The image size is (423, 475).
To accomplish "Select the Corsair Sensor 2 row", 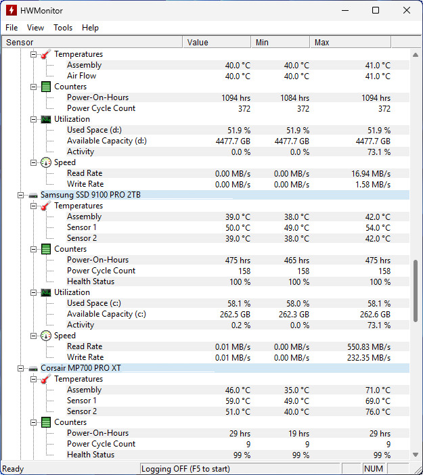I will click(x=238, y=411).
